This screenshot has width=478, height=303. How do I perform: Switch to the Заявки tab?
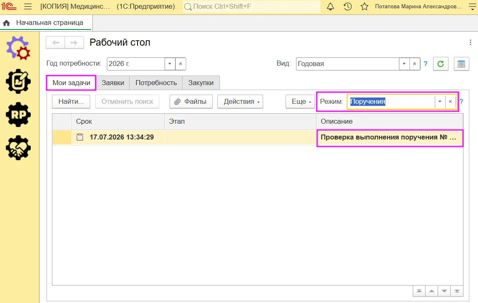click(113, 83)
